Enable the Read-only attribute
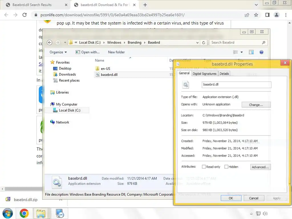The height and width of the screenshot is (219, 292). pyautogui.click(x=204, y=167)
